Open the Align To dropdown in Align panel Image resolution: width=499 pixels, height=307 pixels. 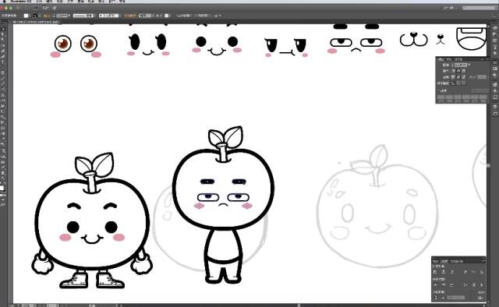point(480,298)
